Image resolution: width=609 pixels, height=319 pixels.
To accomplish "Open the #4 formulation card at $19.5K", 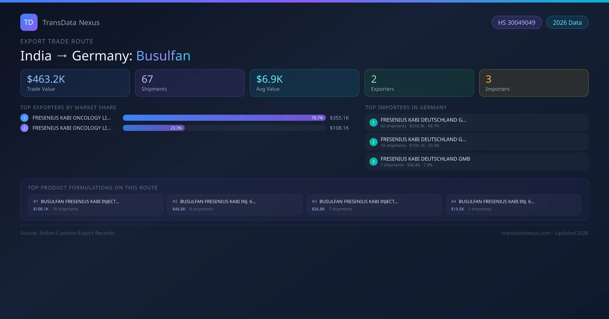I will point(513,205).
